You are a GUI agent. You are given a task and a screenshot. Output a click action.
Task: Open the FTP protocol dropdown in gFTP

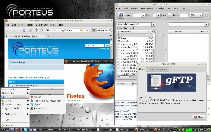[200, 15]
